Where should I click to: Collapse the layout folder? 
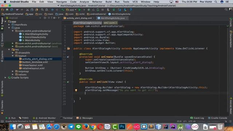click(13, 56)
